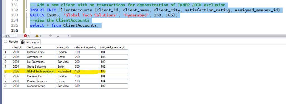286x104 pixels.
Task: Click the cell 'Hoffman Corp'
Action: click(x=40, y=52)
